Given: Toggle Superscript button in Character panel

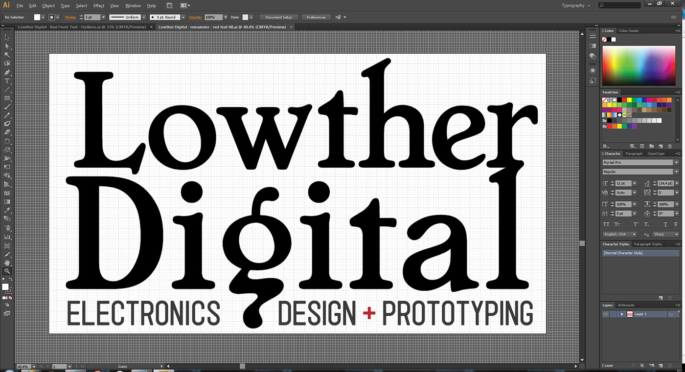Looking at the screenshot, I should pos(636,224).
